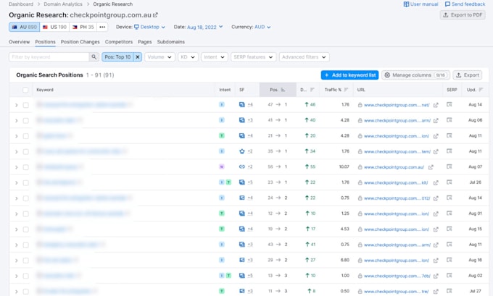Open the three-dots more databases menu
The width and height of the screenshot is (493, 296).
pyautogui.click(x=102, y=27)
